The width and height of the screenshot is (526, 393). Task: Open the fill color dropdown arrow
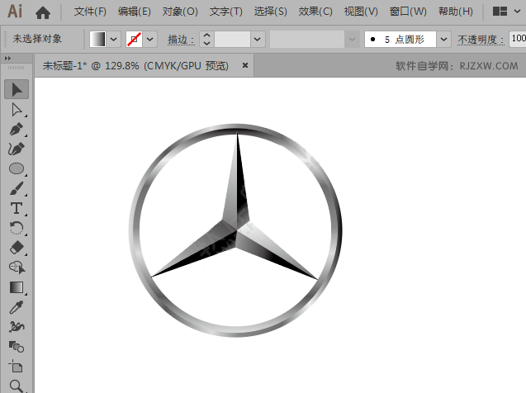click(114, 40)
